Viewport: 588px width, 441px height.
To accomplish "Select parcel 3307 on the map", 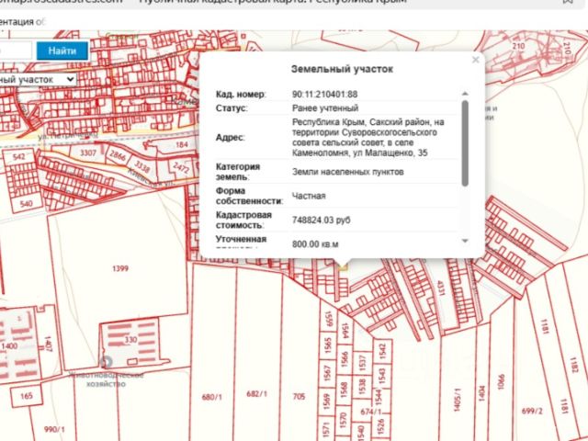I will pyautogui.click(x=88, y=153).
